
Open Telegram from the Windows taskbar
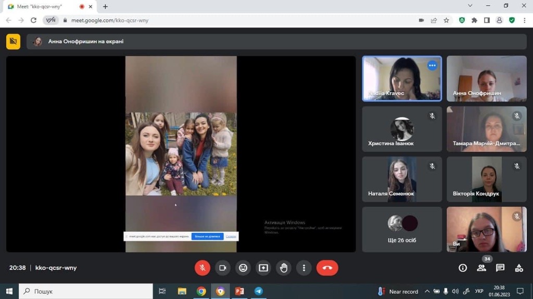[258, 291]
